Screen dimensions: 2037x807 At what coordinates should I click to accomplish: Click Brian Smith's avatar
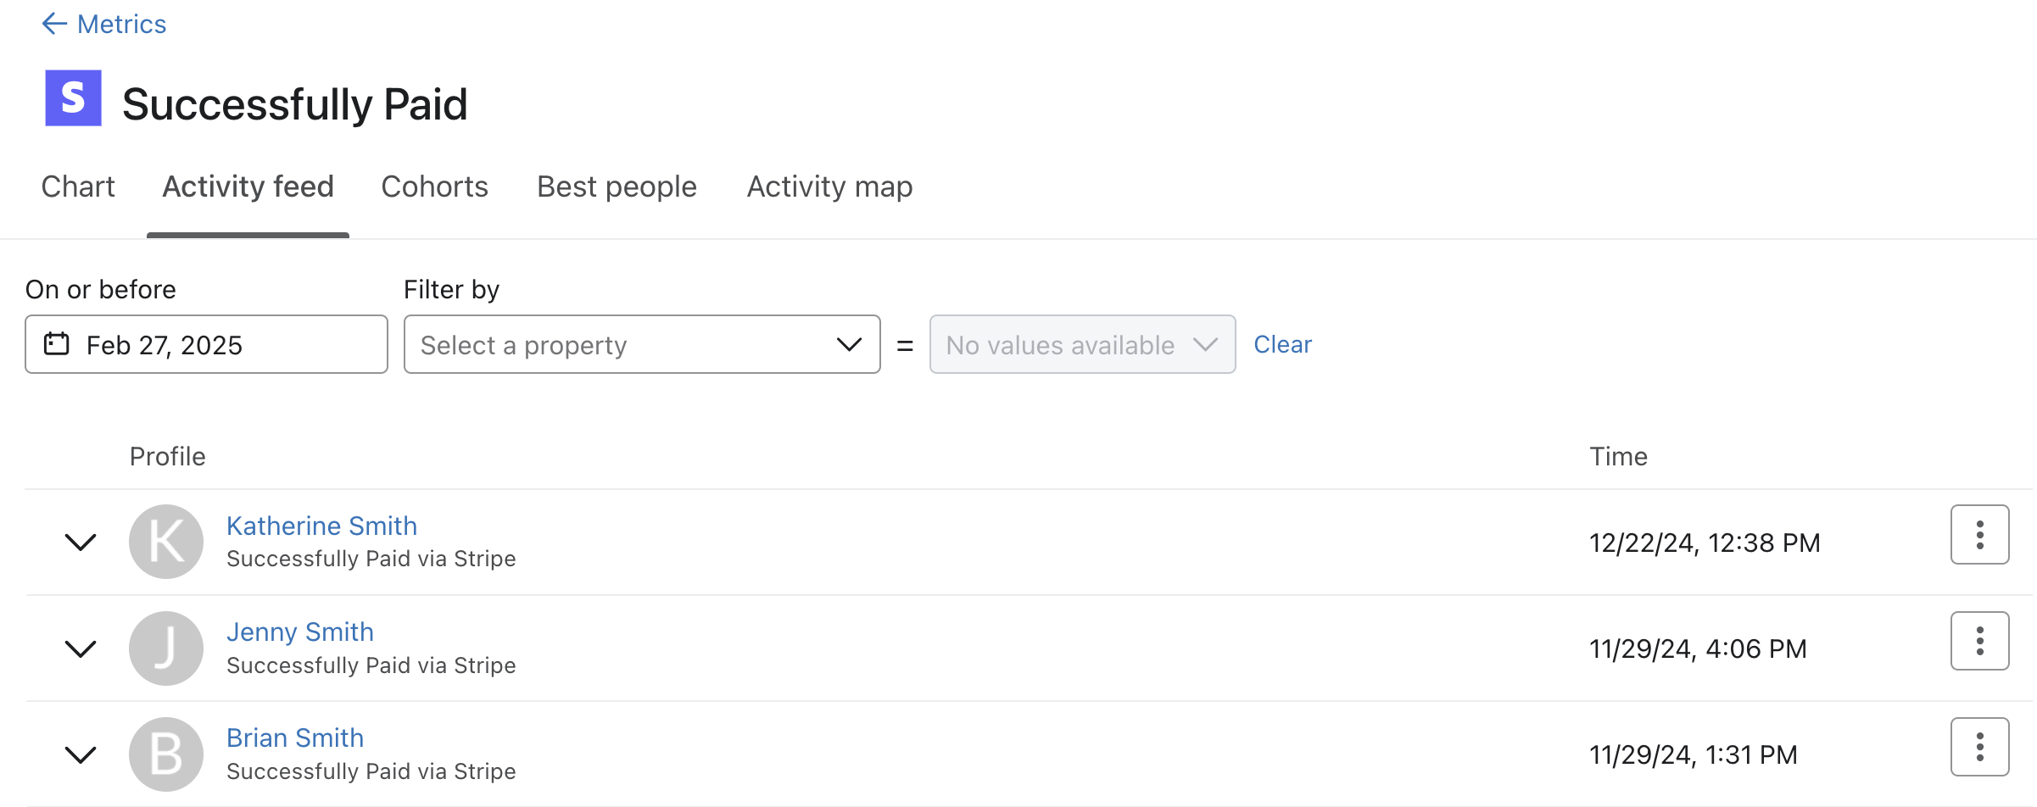coord(166,754)
